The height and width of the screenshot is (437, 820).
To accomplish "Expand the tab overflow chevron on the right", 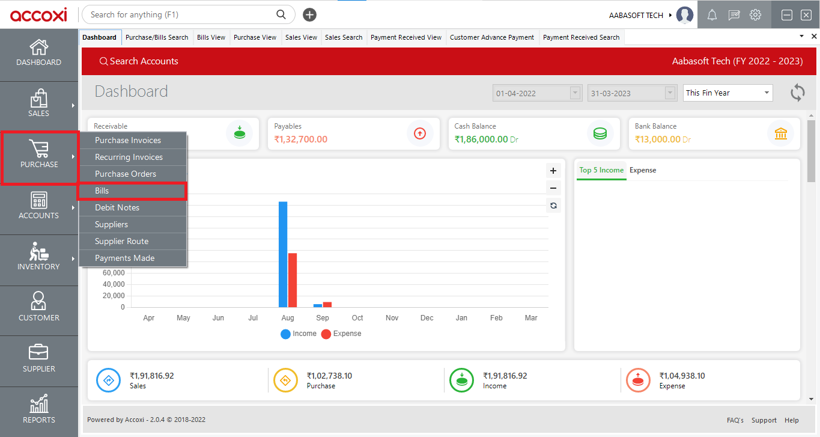I will (x=801, y=36).
